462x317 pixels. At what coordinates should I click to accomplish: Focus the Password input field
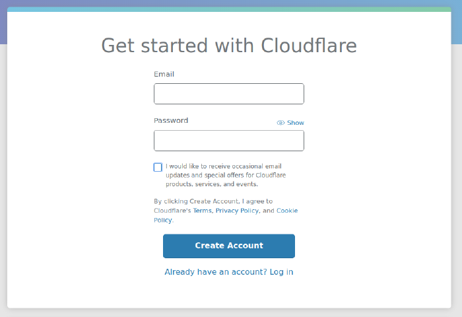(228, 141)
